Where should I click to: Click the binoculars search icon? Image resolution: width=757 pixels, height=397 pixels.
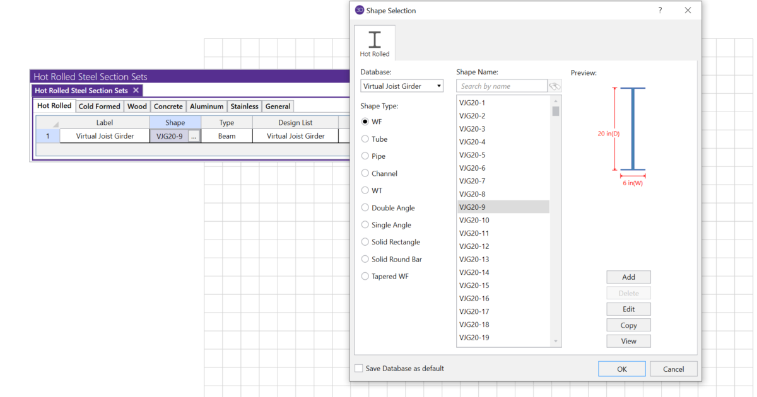click(x=555, y=86)
